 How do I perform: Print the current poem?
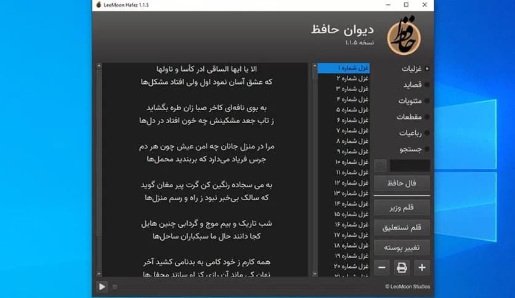[x=402, y=267]
